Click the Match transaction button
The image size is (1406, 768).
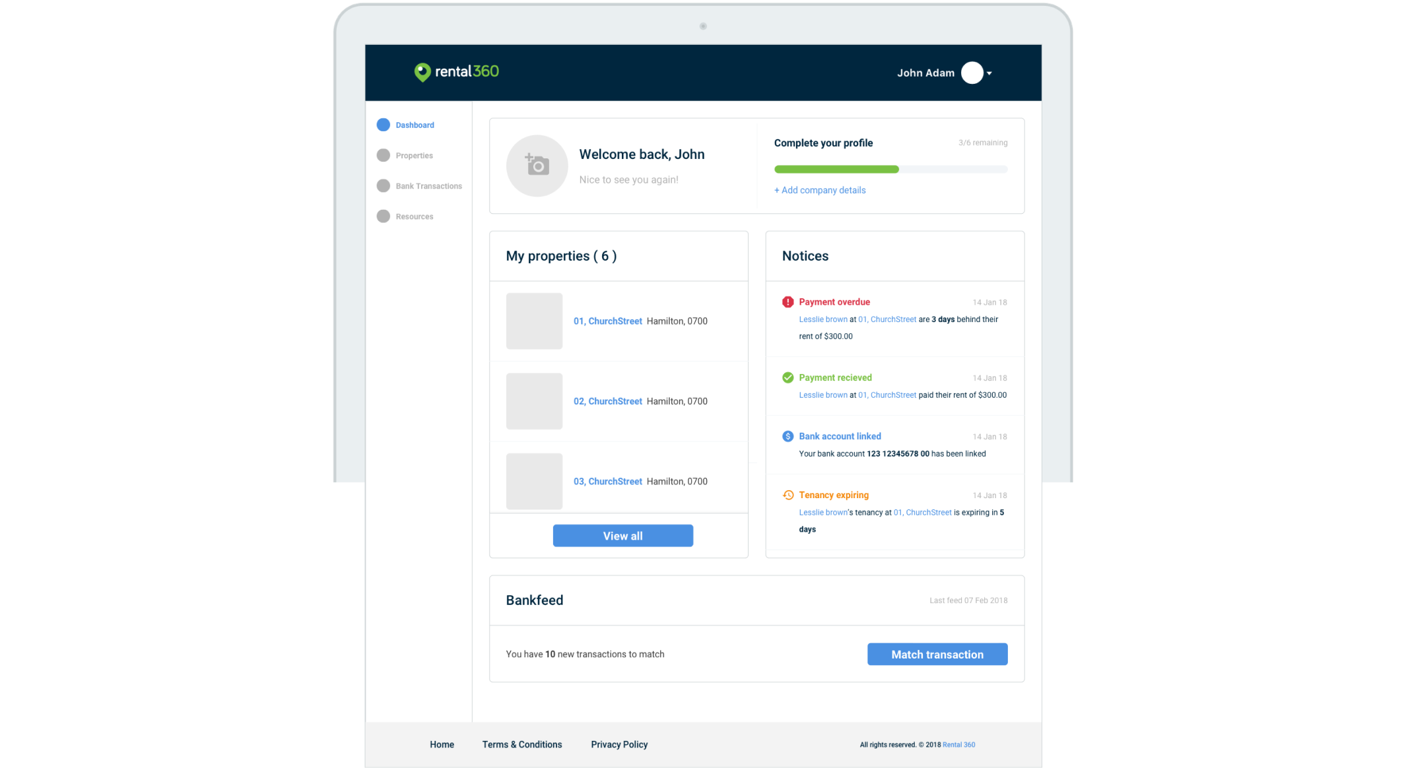[937, 654]
